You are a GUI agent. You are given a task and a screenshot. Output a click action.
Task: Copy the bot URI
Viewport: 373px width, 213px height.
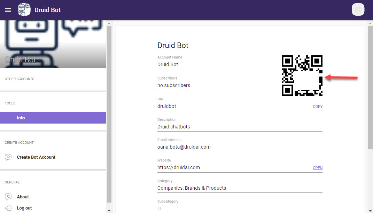318,106
